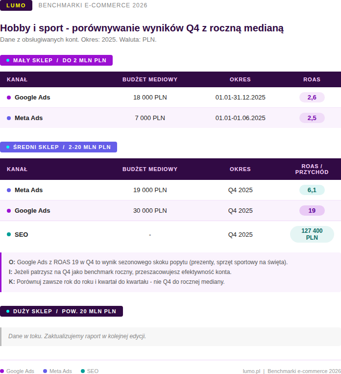
Task: Click the BUDŻET MEDIOWY header in the medium-shop table
Action: pos(150,169)
